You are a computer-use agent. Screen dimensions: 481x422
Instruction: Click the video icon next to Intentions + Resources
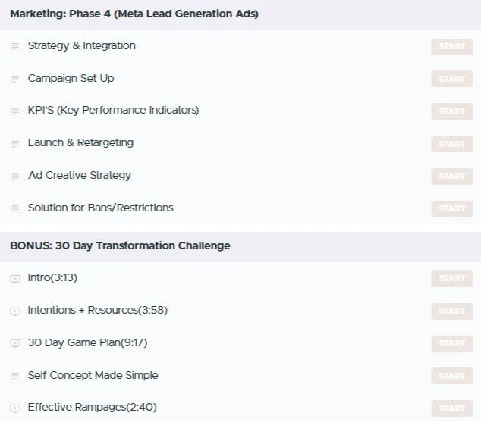click(x=14, y=311)
